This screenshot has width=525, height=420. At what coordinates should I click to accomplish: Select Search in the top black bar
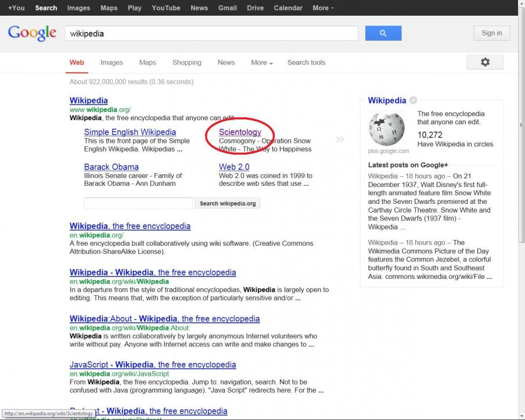point(46,8)
